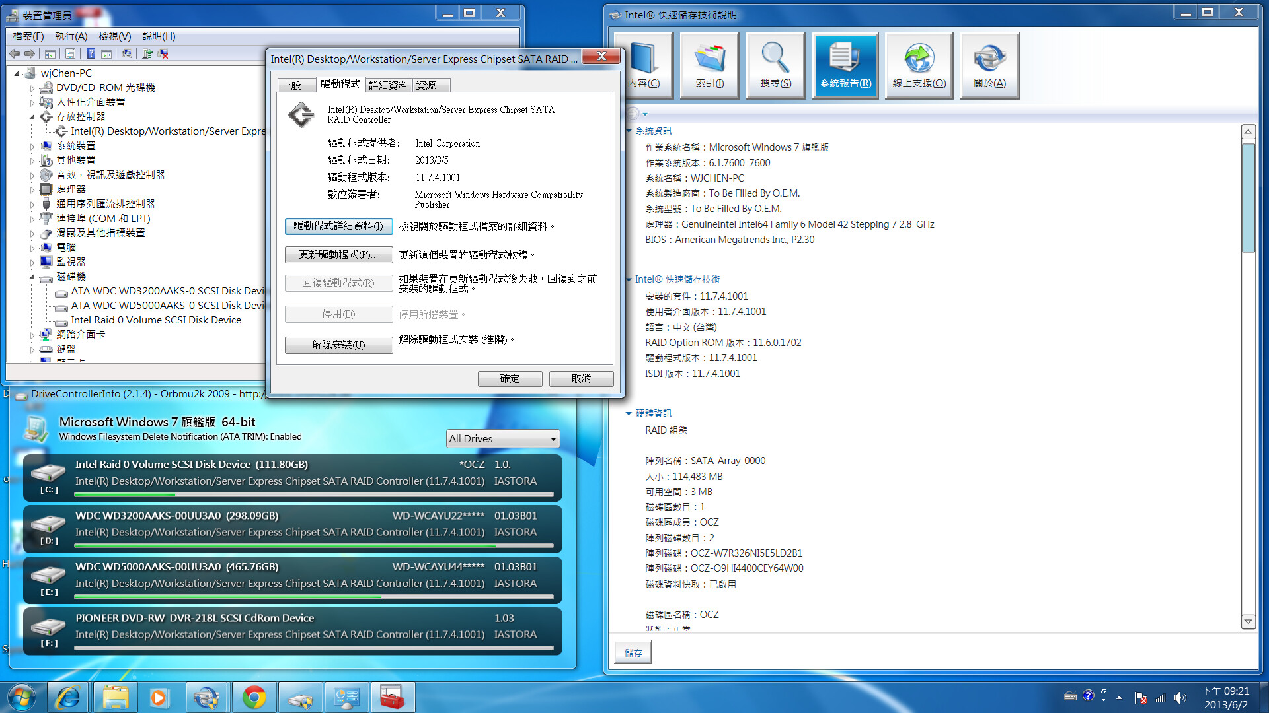
Task: Select Intel Raid 0 Volume SCSI Disk Device
Action: pos(156,320)
